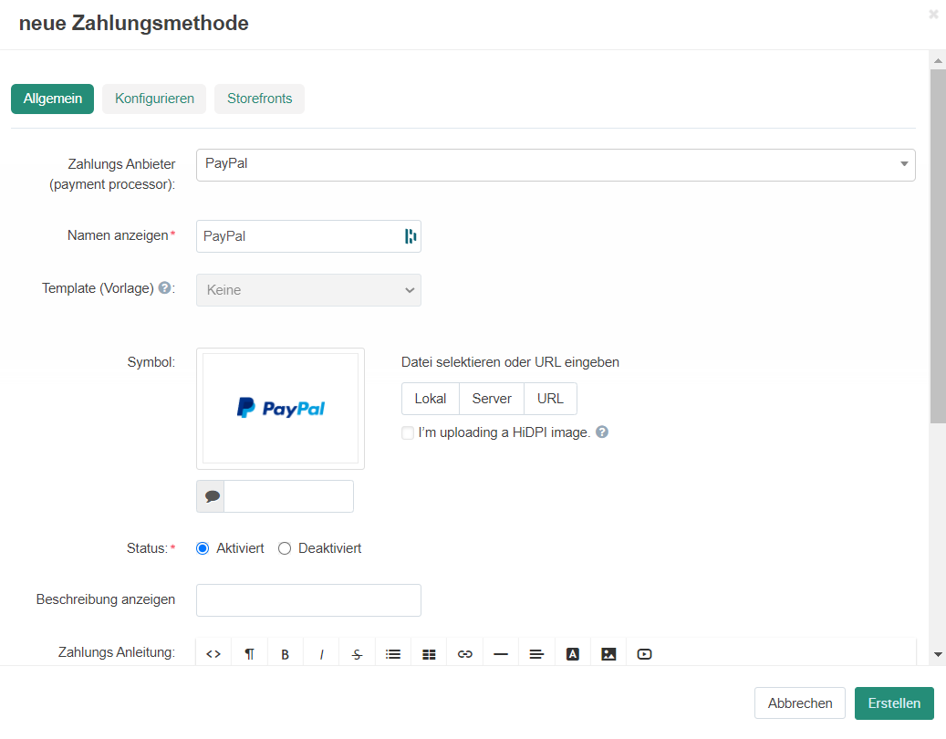946x739 pixels.
Task: Click speech bubble icon below PayPal symbol
Action: tap(211, 496)
